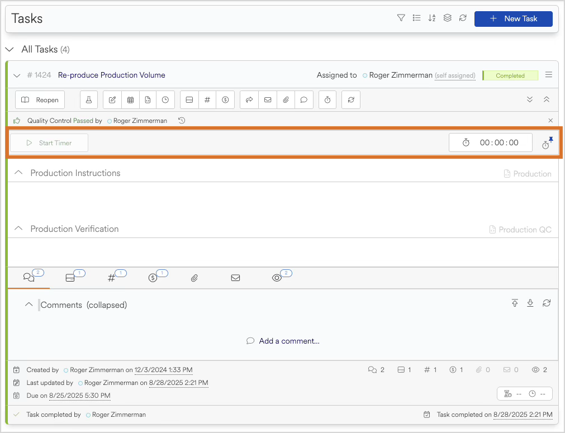Image resolution: width=565 pixels, height=433 pixels.
Task: Open the task filter funnel icon
Action: tap(401, 18)
